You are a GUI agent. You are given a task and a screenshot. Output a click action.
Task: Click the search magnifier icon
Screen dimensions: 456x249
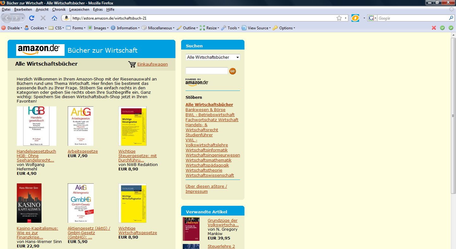click(451, 18)
